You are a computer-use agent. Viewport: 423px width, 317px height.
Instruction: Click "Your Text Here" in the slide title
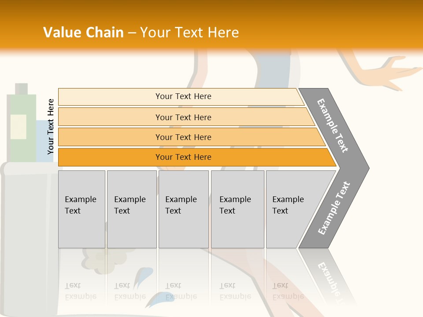(189, 33)
